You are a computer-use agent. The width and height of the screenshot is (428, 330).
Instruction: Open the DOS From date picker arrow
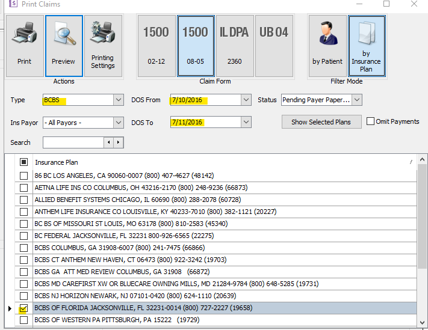(x=246, y=100)
